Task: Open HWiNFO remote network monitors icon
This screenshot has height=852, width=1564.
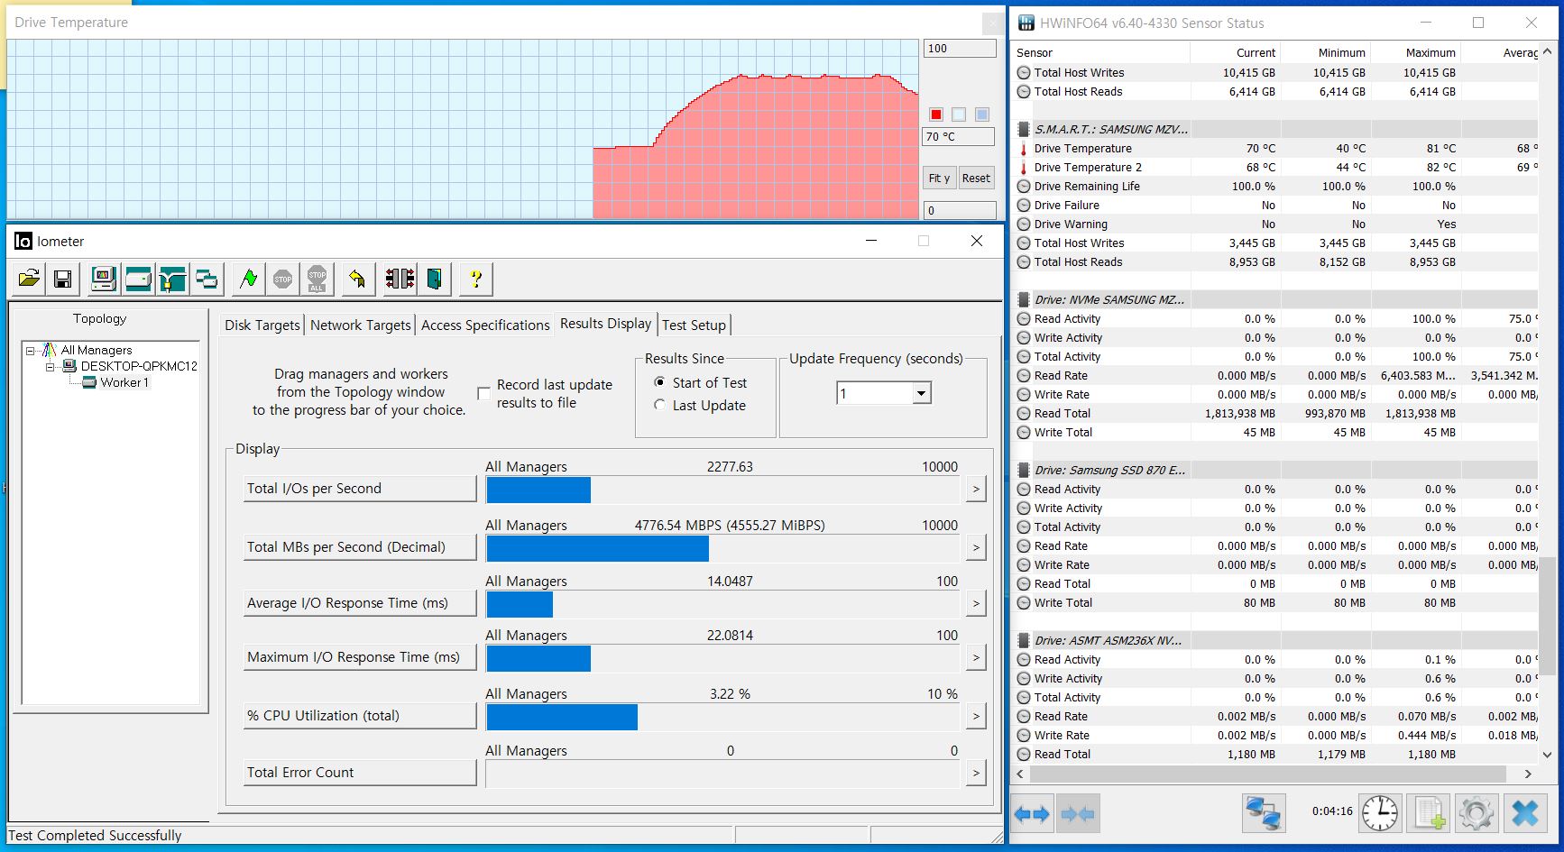Action: click(x=1263, y=814)
